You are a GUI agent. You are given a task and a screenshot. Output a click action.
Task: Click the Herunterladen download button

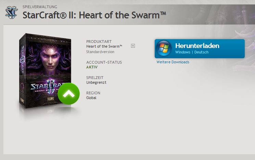[200, 49]
